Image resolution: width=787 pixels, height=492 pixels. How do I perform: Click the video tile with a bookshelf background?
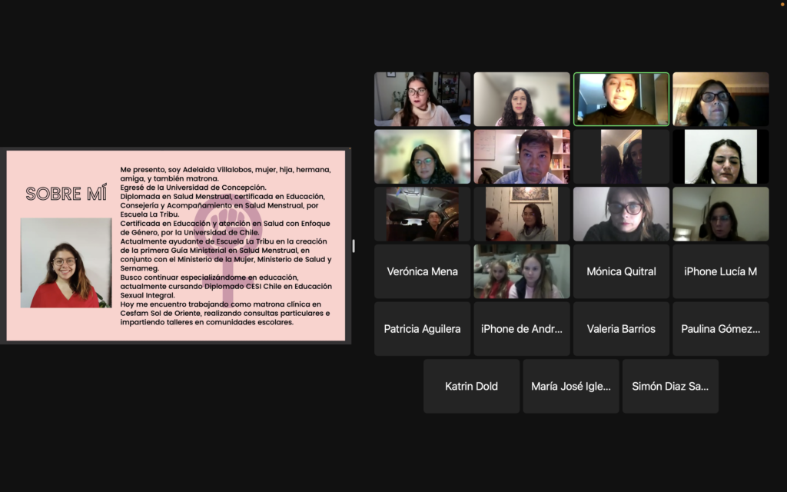point(521,157)
